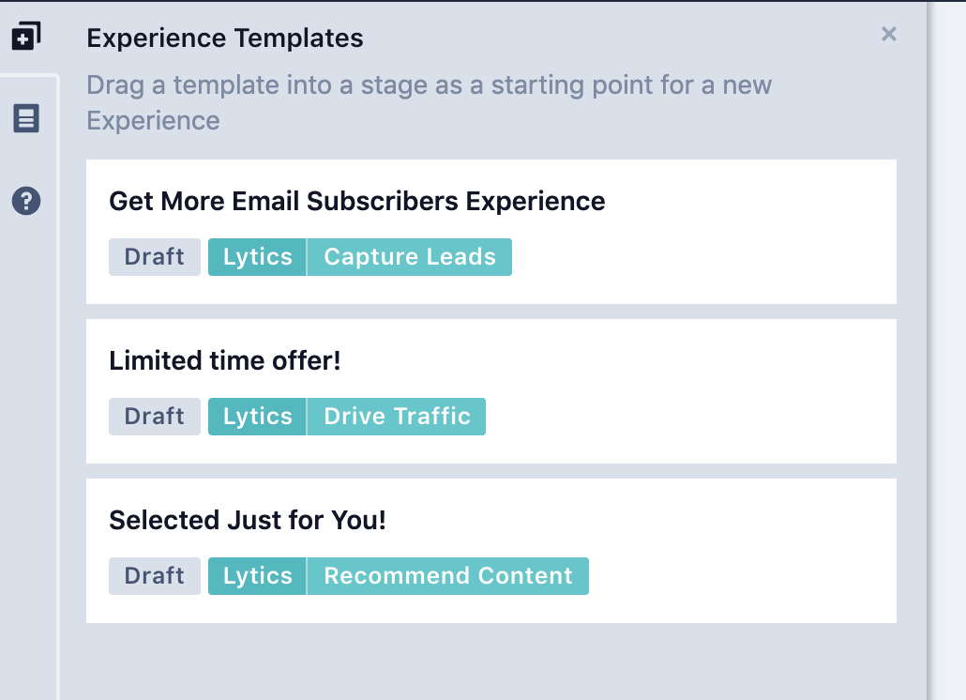Image resolution: width=966 pixels, height=700 pixels.
Task: Click Draft tag on Limited time offer card
Action: (155, 417)
